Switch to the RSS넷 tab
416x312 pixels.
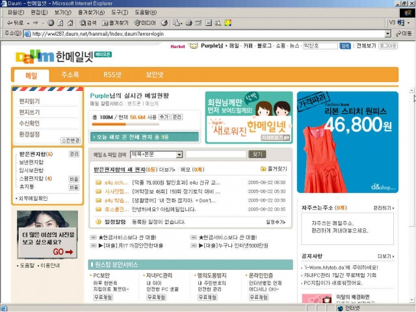point(112,75)
